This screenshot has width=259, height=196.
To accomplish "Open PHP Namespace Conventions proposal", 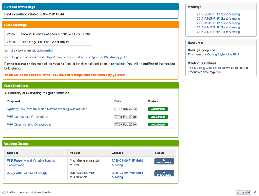I will [x=28, y=117].
